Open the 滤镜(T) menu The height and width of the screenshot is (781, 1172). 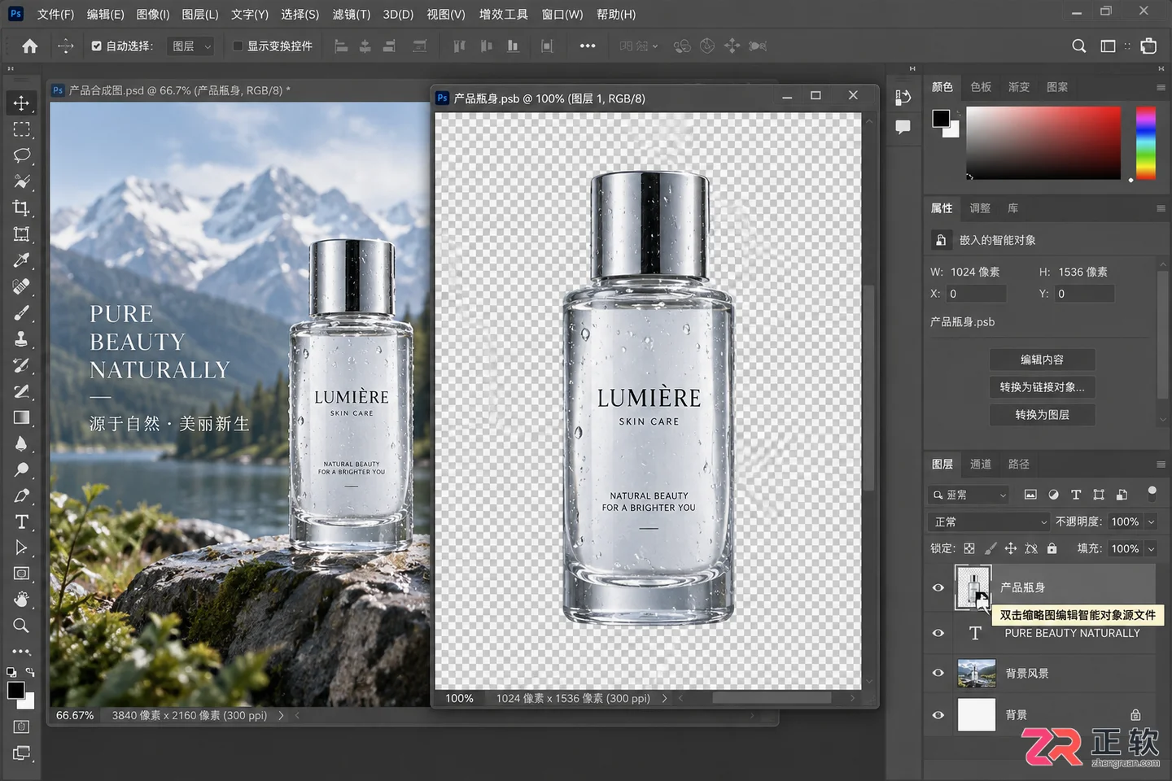(x=352, y=15)
